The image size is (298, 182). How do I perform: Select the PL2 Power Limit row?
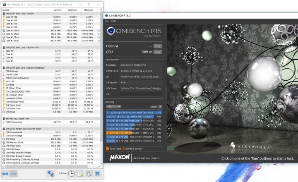point(51,108)
